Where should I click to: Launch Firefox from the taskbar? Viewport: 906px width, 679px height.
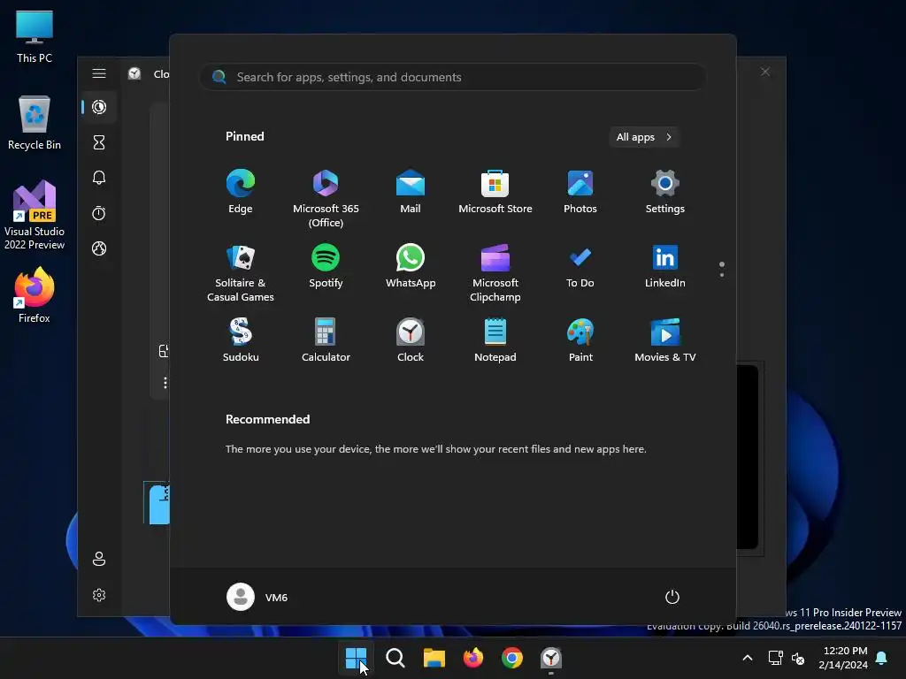(473, 658)
